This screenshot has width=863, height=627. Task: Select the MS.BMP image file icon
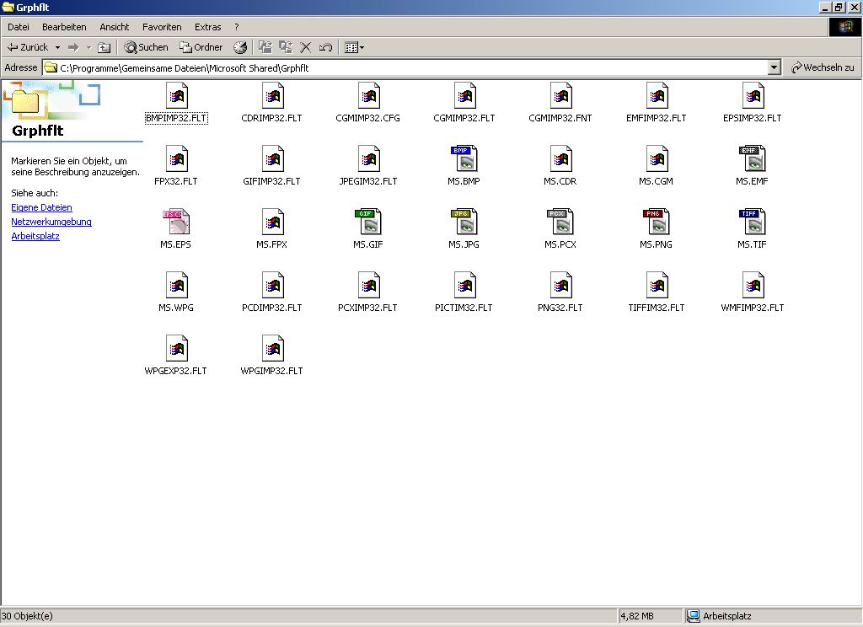tap(464, 159)
